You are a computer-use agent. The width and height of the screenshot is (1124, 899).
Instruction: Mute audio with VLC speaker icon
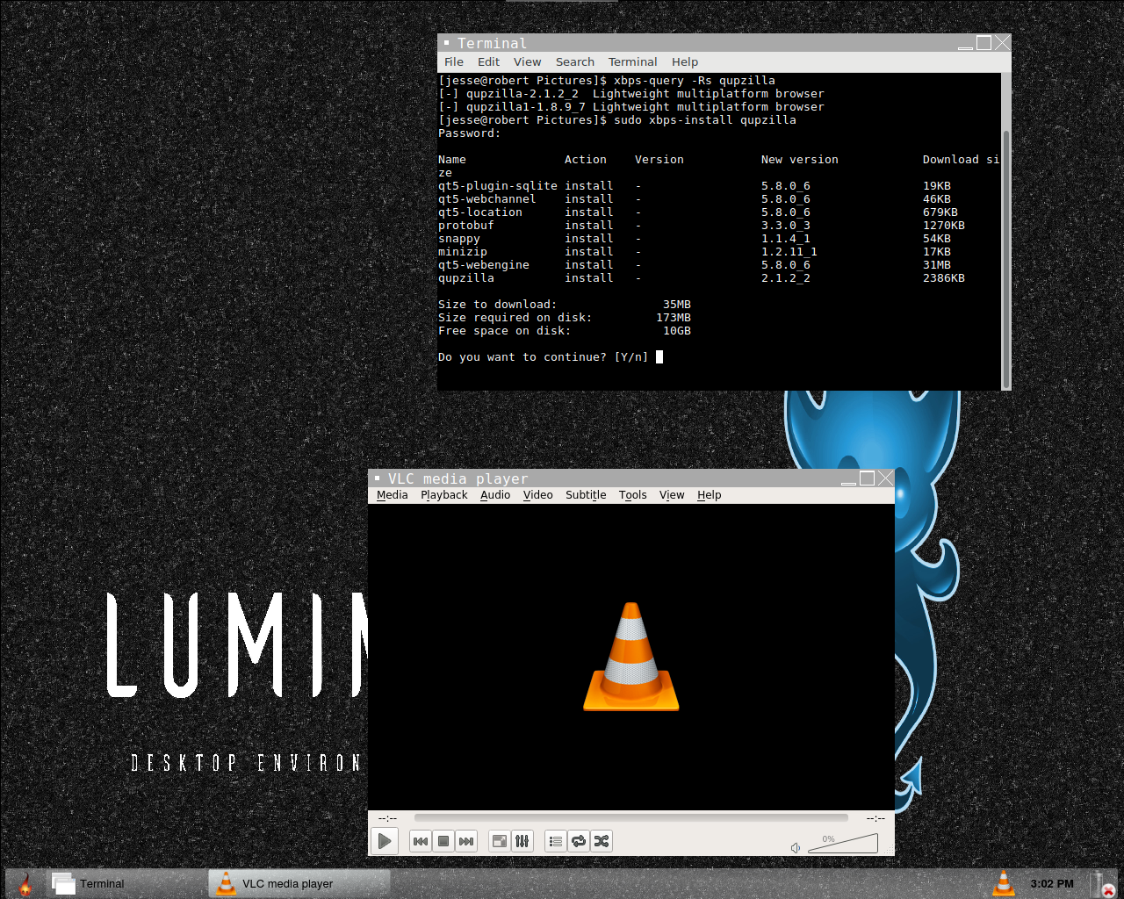tap(796, 847)
